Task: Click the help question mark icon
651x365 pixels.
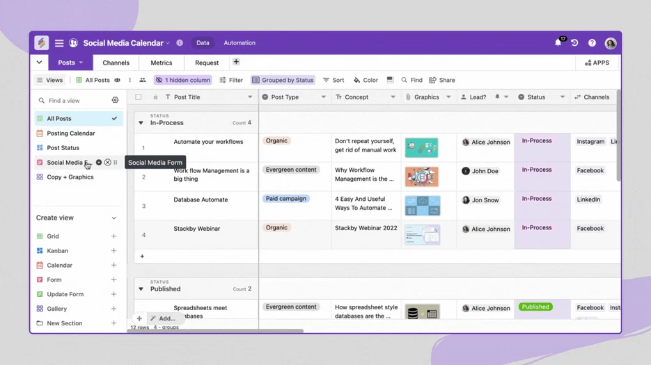Action: [592, 43]
